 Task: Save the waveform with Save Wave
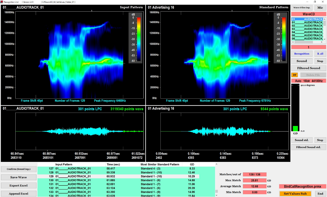tap(19, 177)
